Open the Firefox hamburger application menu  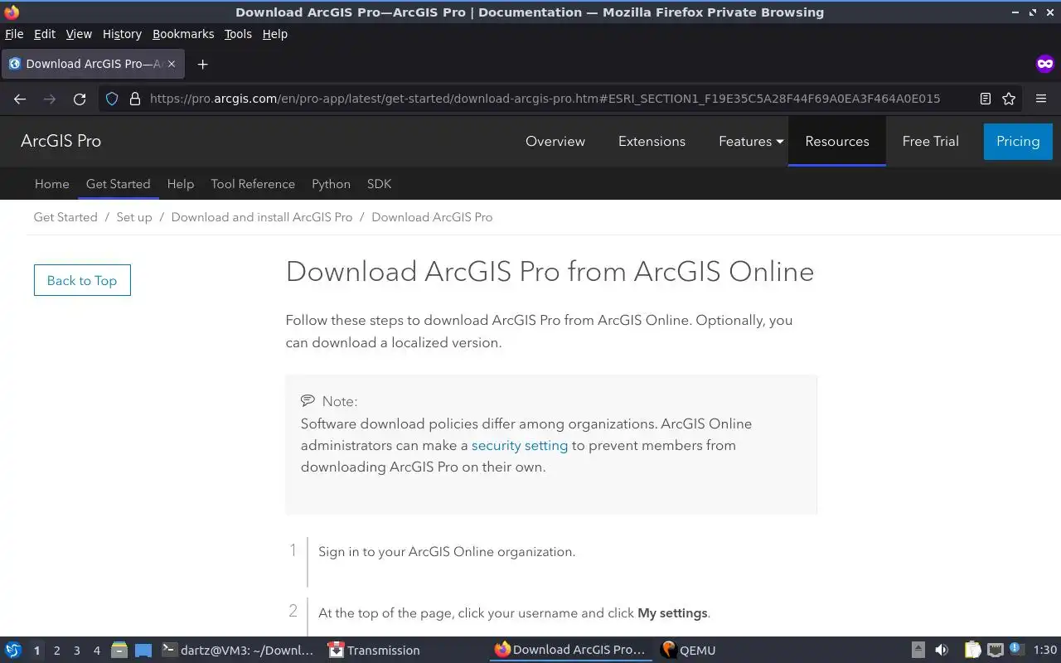click(1041, 99)
